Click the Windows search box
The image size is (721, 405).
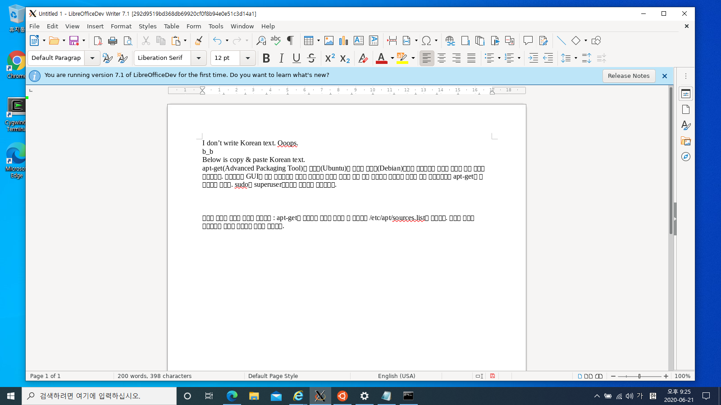tap(99, 396)
